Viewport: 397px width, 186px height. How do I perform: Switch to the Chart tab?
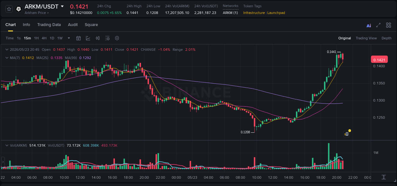10,25
